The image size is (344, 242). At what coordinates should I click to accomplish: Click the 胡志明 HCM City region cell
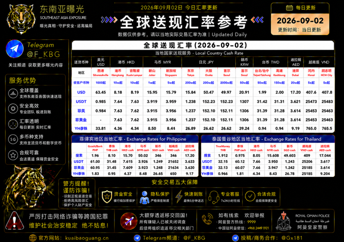coord(327,73)
